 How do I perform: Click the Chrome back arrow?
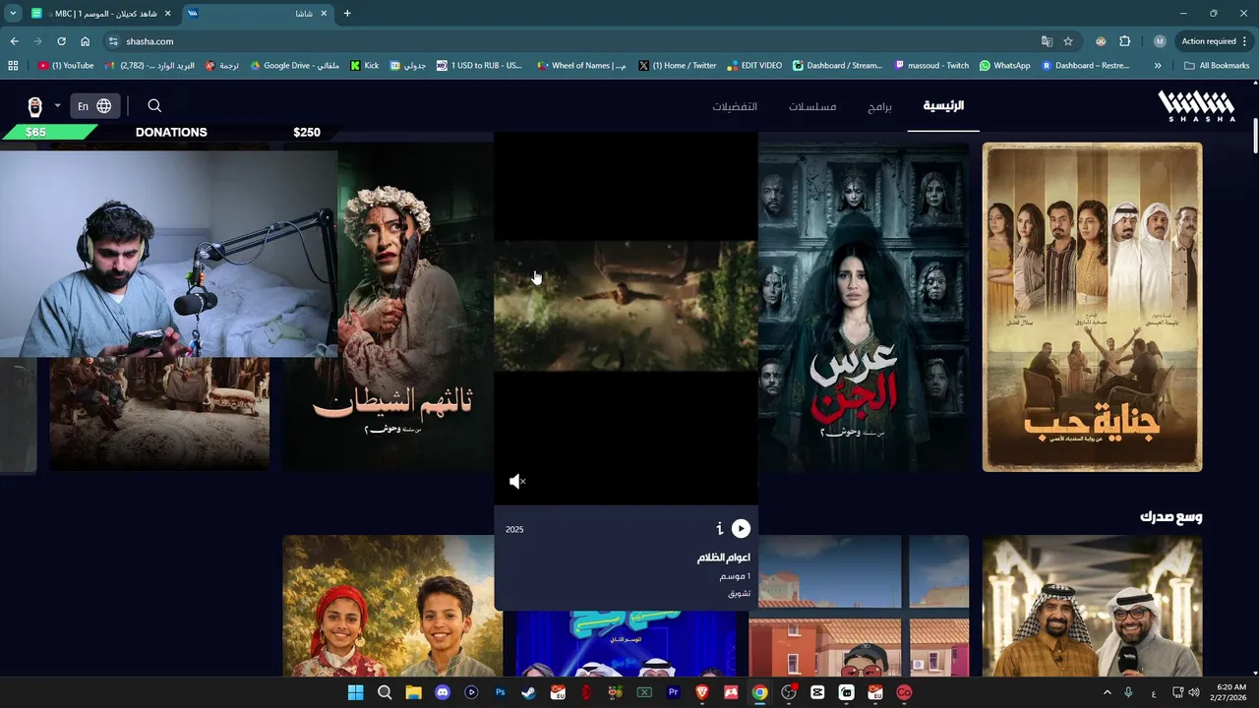[14, 41]
